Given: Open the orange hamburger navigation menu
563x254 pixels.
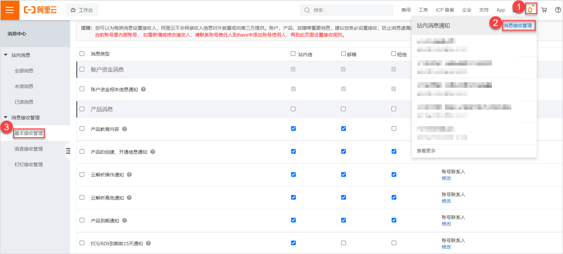Looking at the screenshot, I should point(10,10).
